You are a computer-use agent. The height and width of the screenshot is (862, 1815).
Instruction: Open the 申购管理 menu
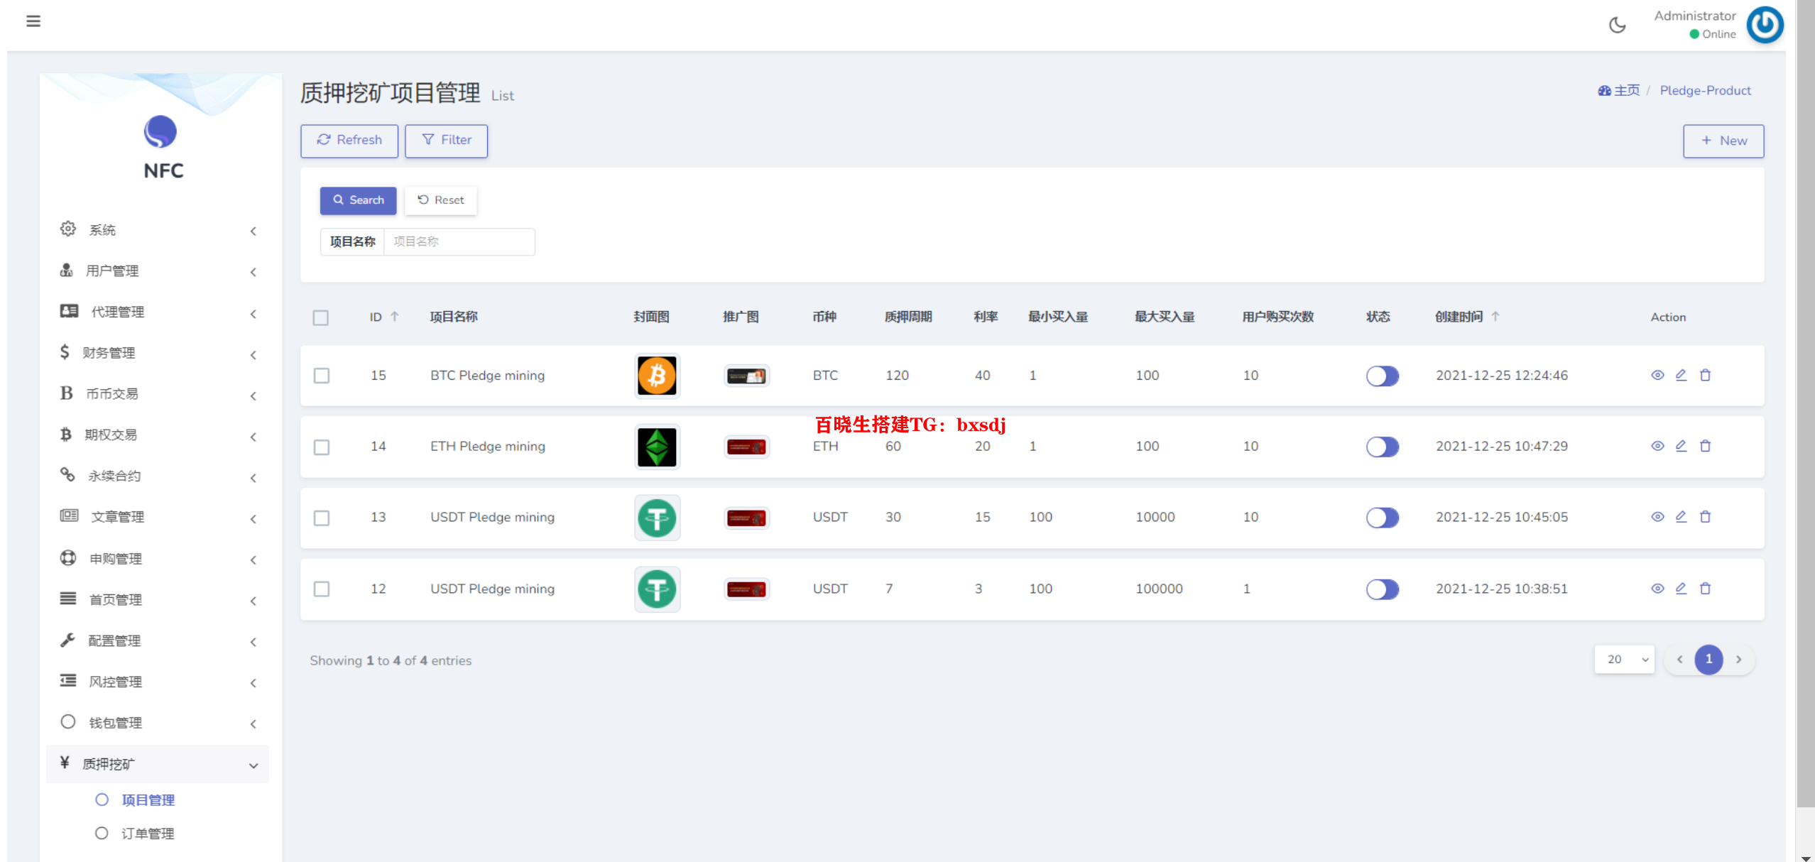click(158, 559)
